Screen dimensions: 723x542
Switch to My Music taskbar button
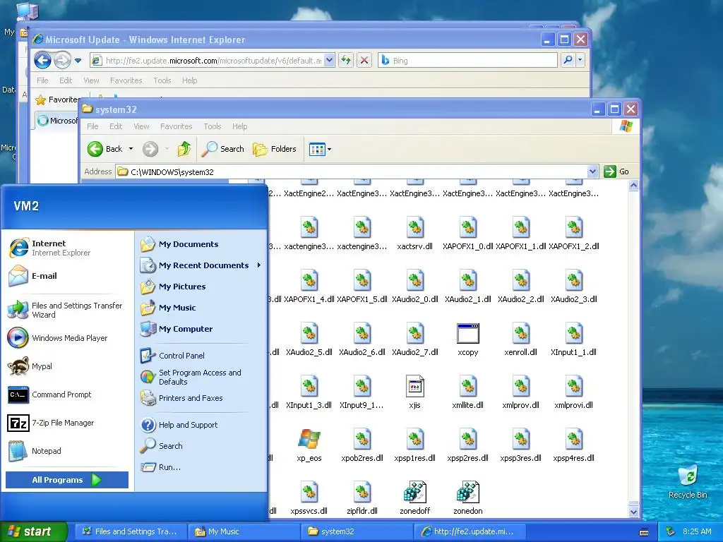pos(243,531)
